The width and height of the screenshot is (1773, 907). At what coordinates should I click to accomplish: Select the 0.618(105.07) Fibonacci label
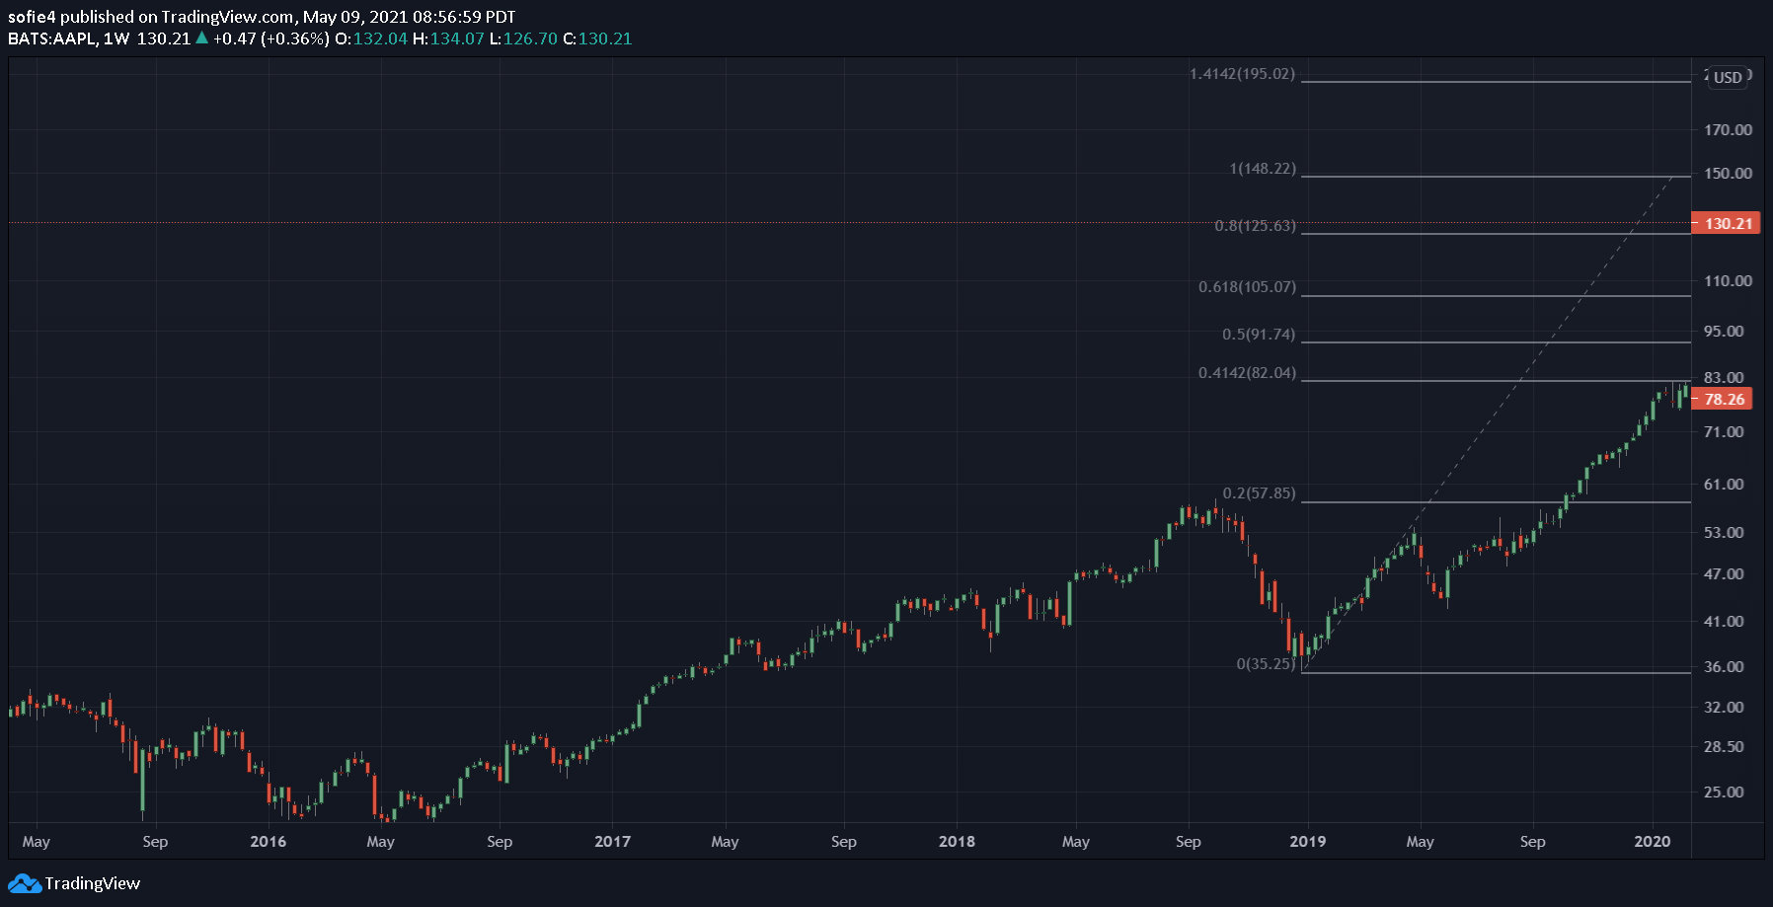[x=1247, y=287]
